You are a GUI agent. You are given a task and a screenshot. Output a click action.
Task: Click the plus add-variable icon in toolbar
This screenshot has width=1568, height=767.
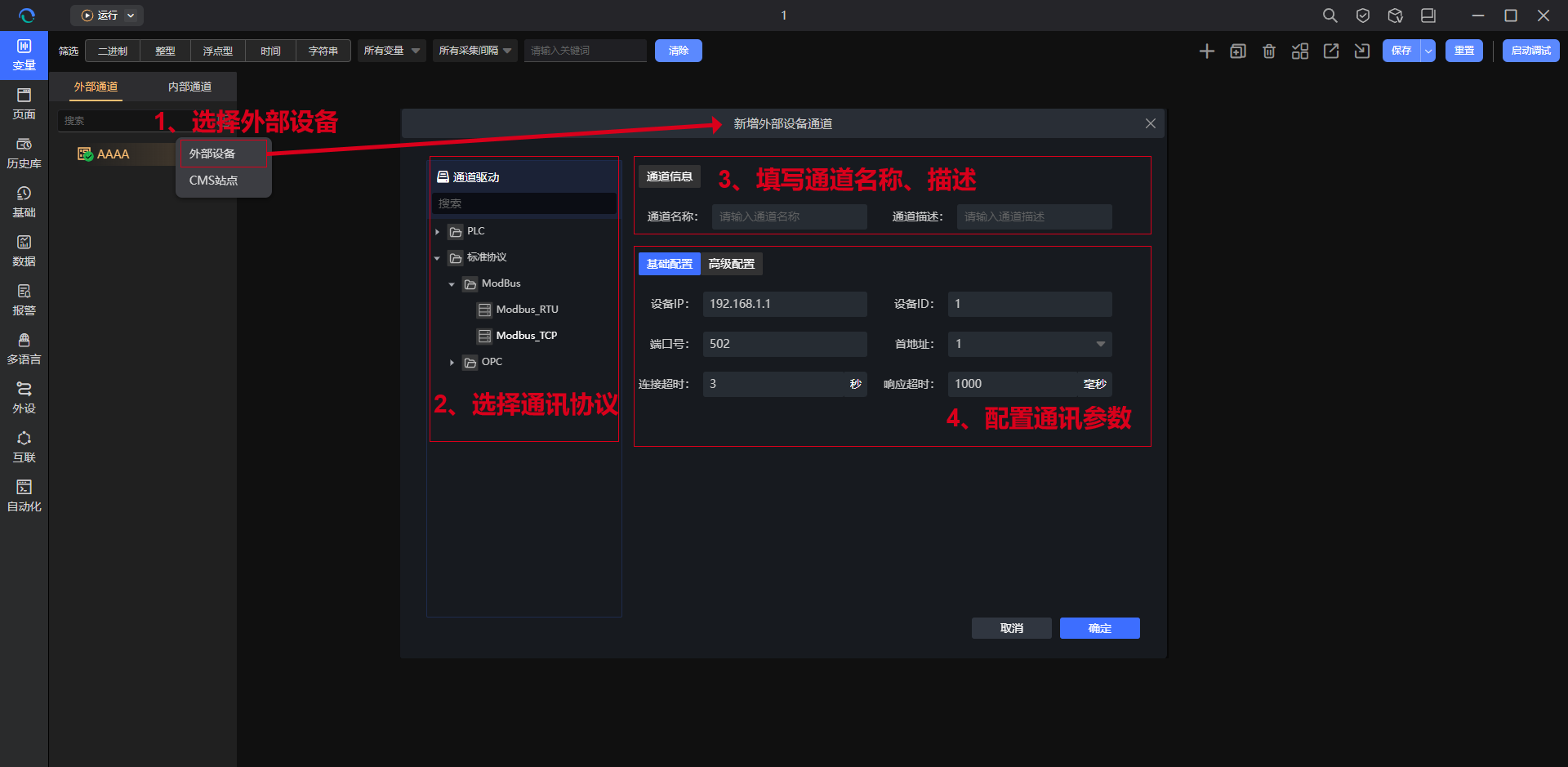pyautogui.click(x=1206, y=51)
